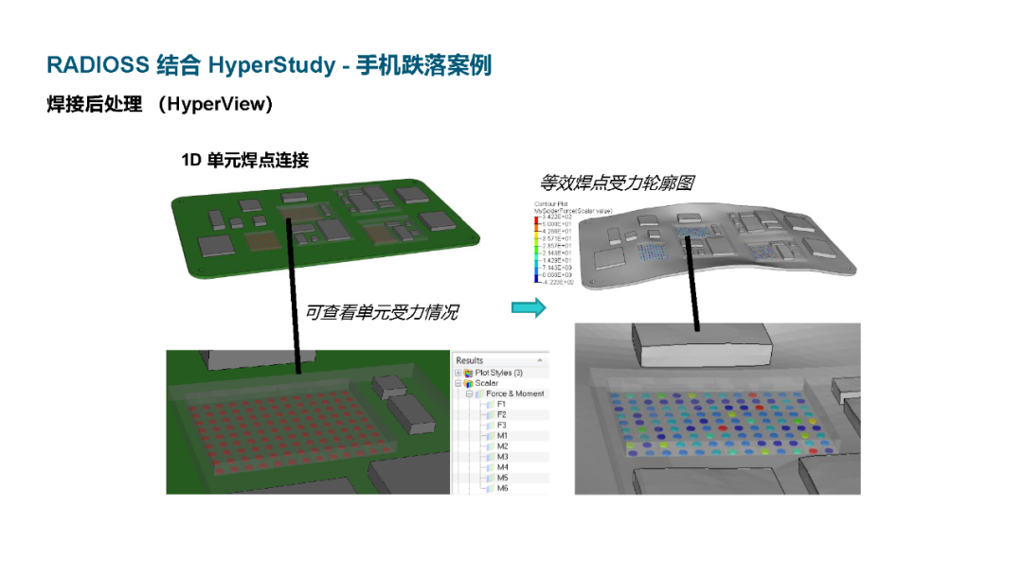Screen dimensions: 1023x575
Task: Click the '焊接后处理 (HyperView)' subtitle
Action: coord(159,103)
